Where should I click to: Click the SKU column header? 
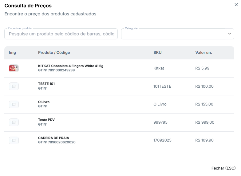tap(157, 53)
